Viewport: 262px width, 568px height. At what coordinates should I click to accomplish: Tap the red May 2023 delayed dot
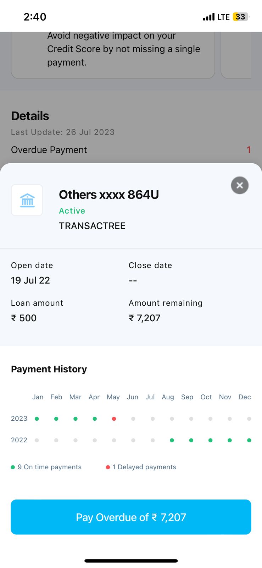click(114, 419)
